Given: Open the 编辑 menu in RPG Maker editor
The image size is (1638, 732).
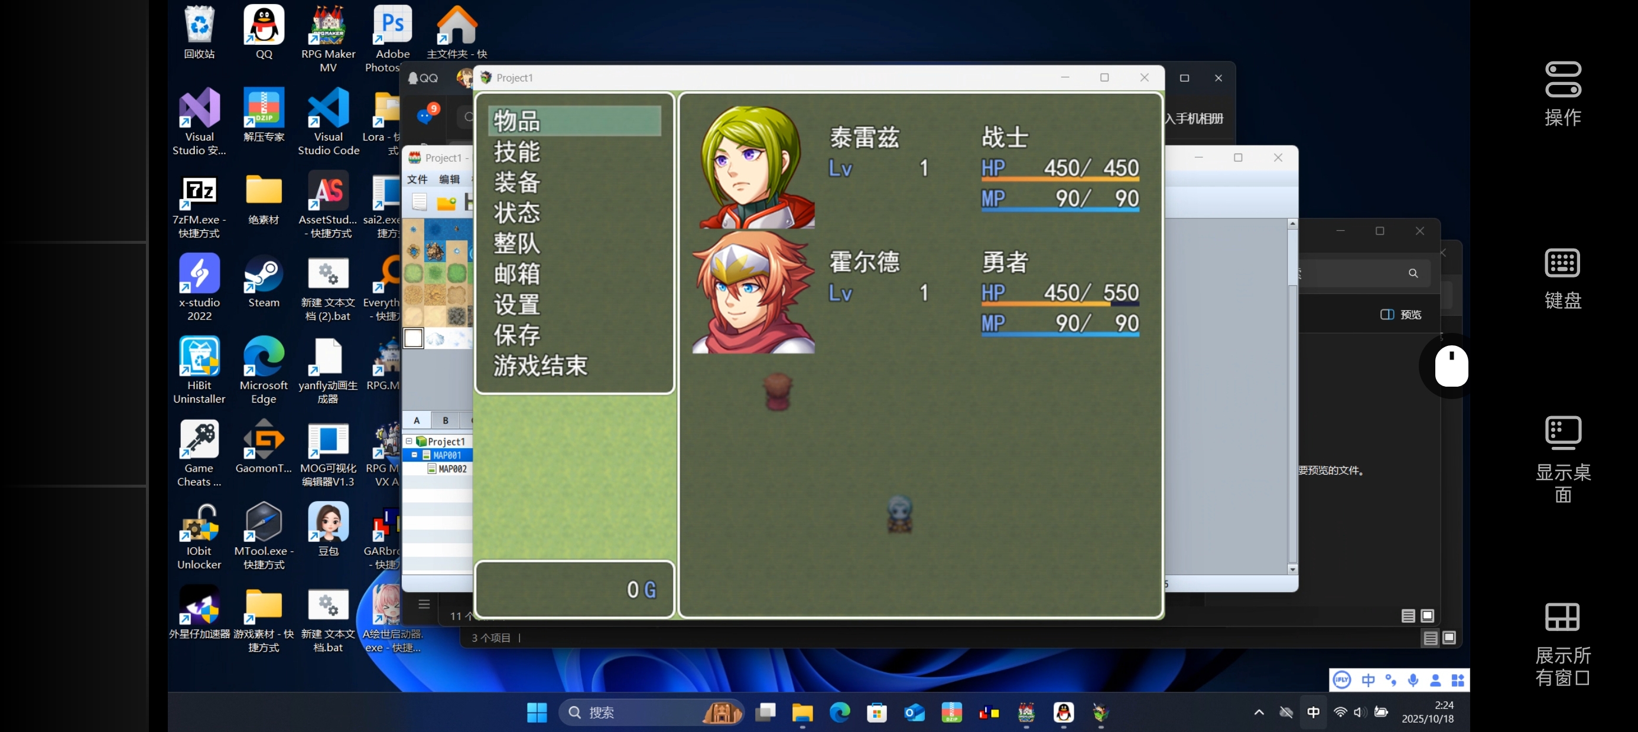Looking at the screenshot, I should (449, 179).
